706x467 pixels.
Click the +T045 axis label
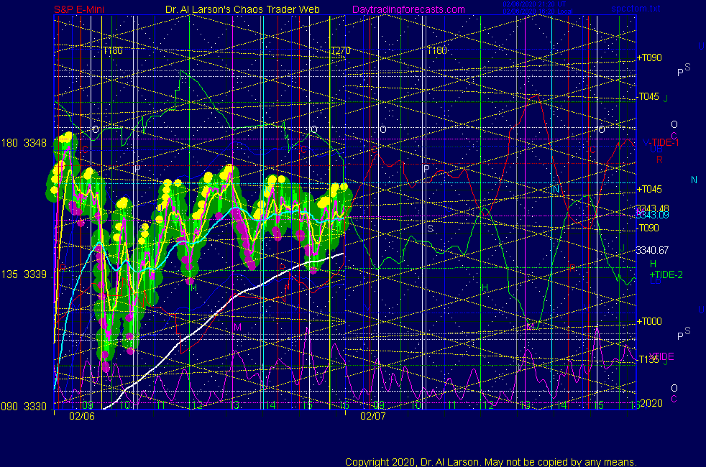coord(649,189)
